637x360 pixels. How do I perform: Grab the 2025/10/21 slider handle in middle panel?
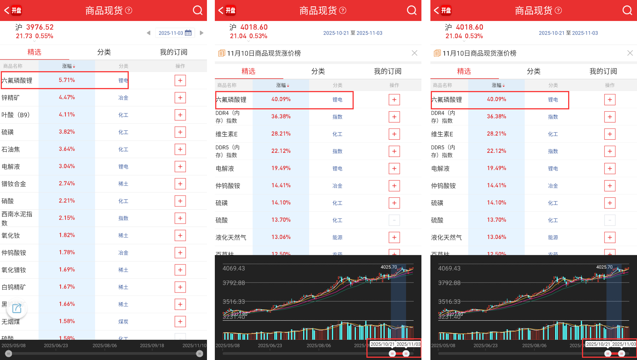click(x=392, y=354)
